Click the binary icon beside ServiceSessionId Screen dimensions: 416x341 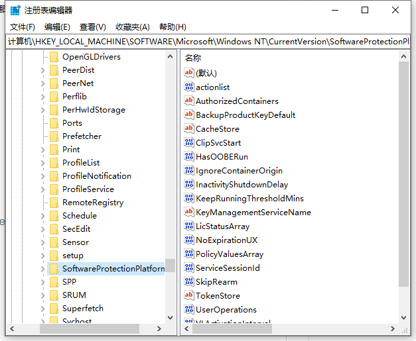pyautogui.click(x=189, y=268)
